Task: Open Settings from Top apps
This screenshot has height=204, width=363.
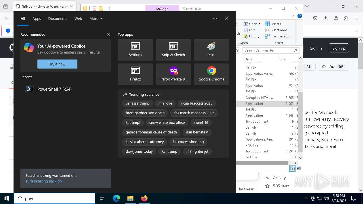Action: pos(135,50)
